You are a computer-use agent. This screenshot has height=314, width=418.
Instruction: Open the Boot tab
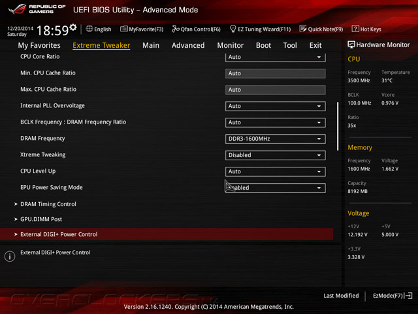click(263, 45)
